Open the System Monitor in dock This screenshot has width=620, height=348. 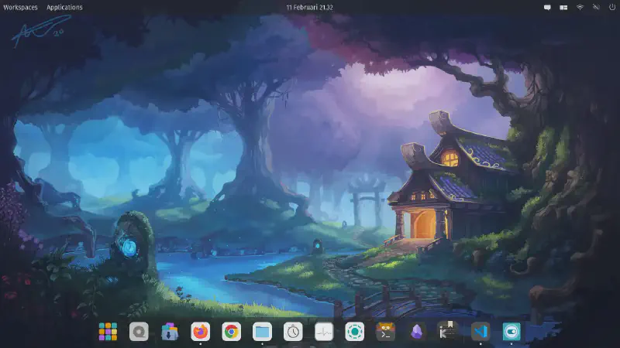(x=324, y=332)
